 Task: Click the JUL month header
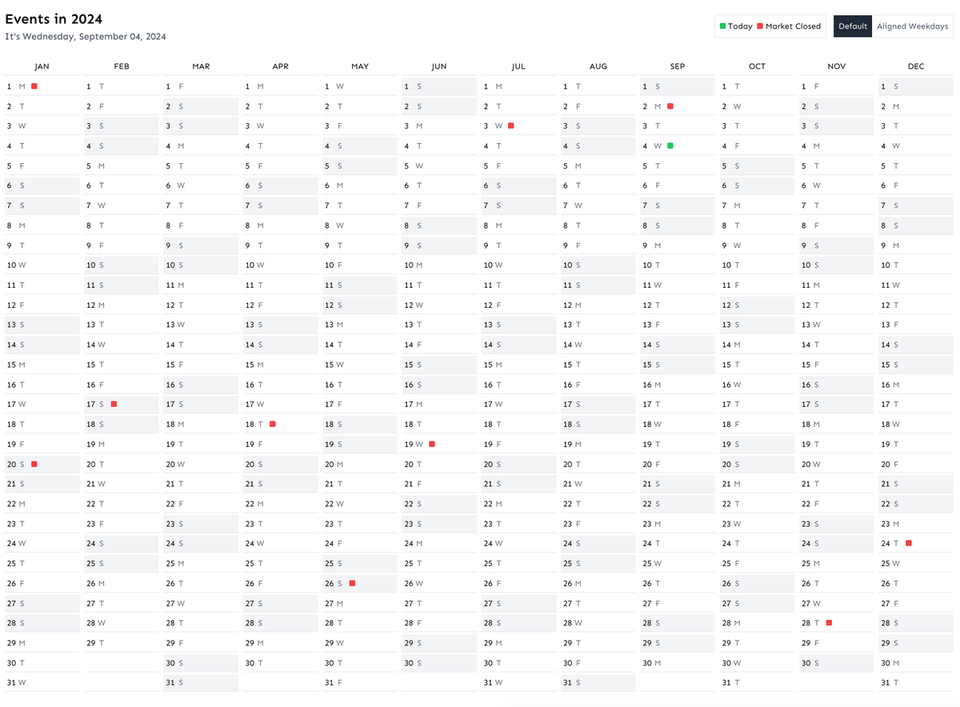[518, 66]
